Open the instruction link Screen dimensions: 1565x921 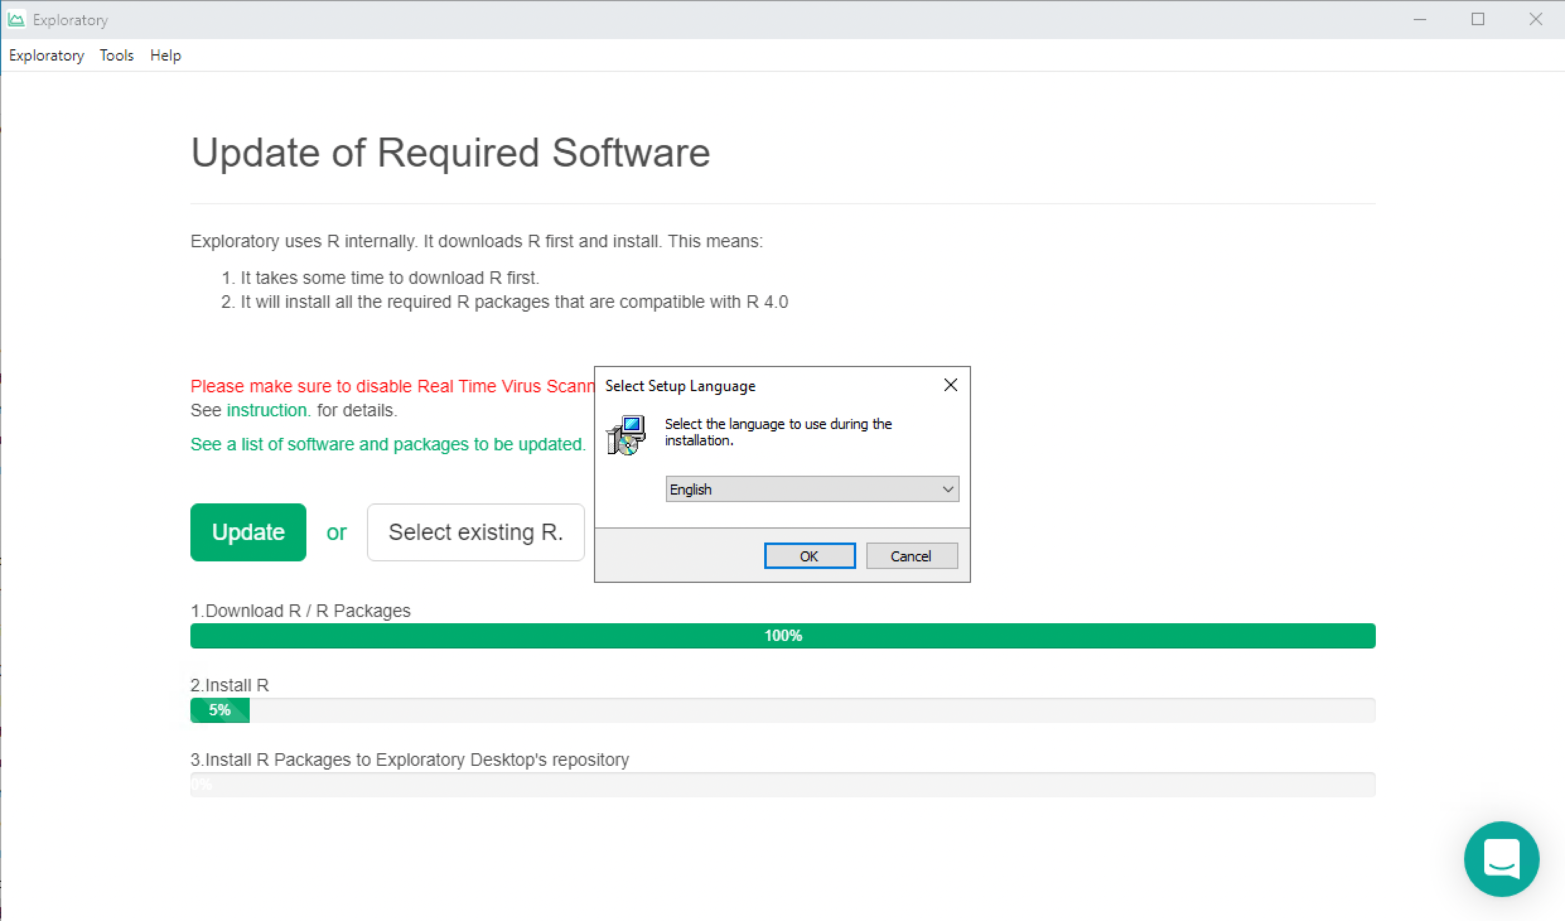pos(268,410)
